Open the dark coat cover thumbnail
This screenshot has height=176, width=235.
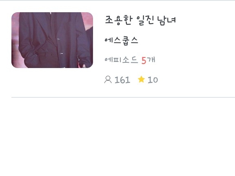(52, 40)
